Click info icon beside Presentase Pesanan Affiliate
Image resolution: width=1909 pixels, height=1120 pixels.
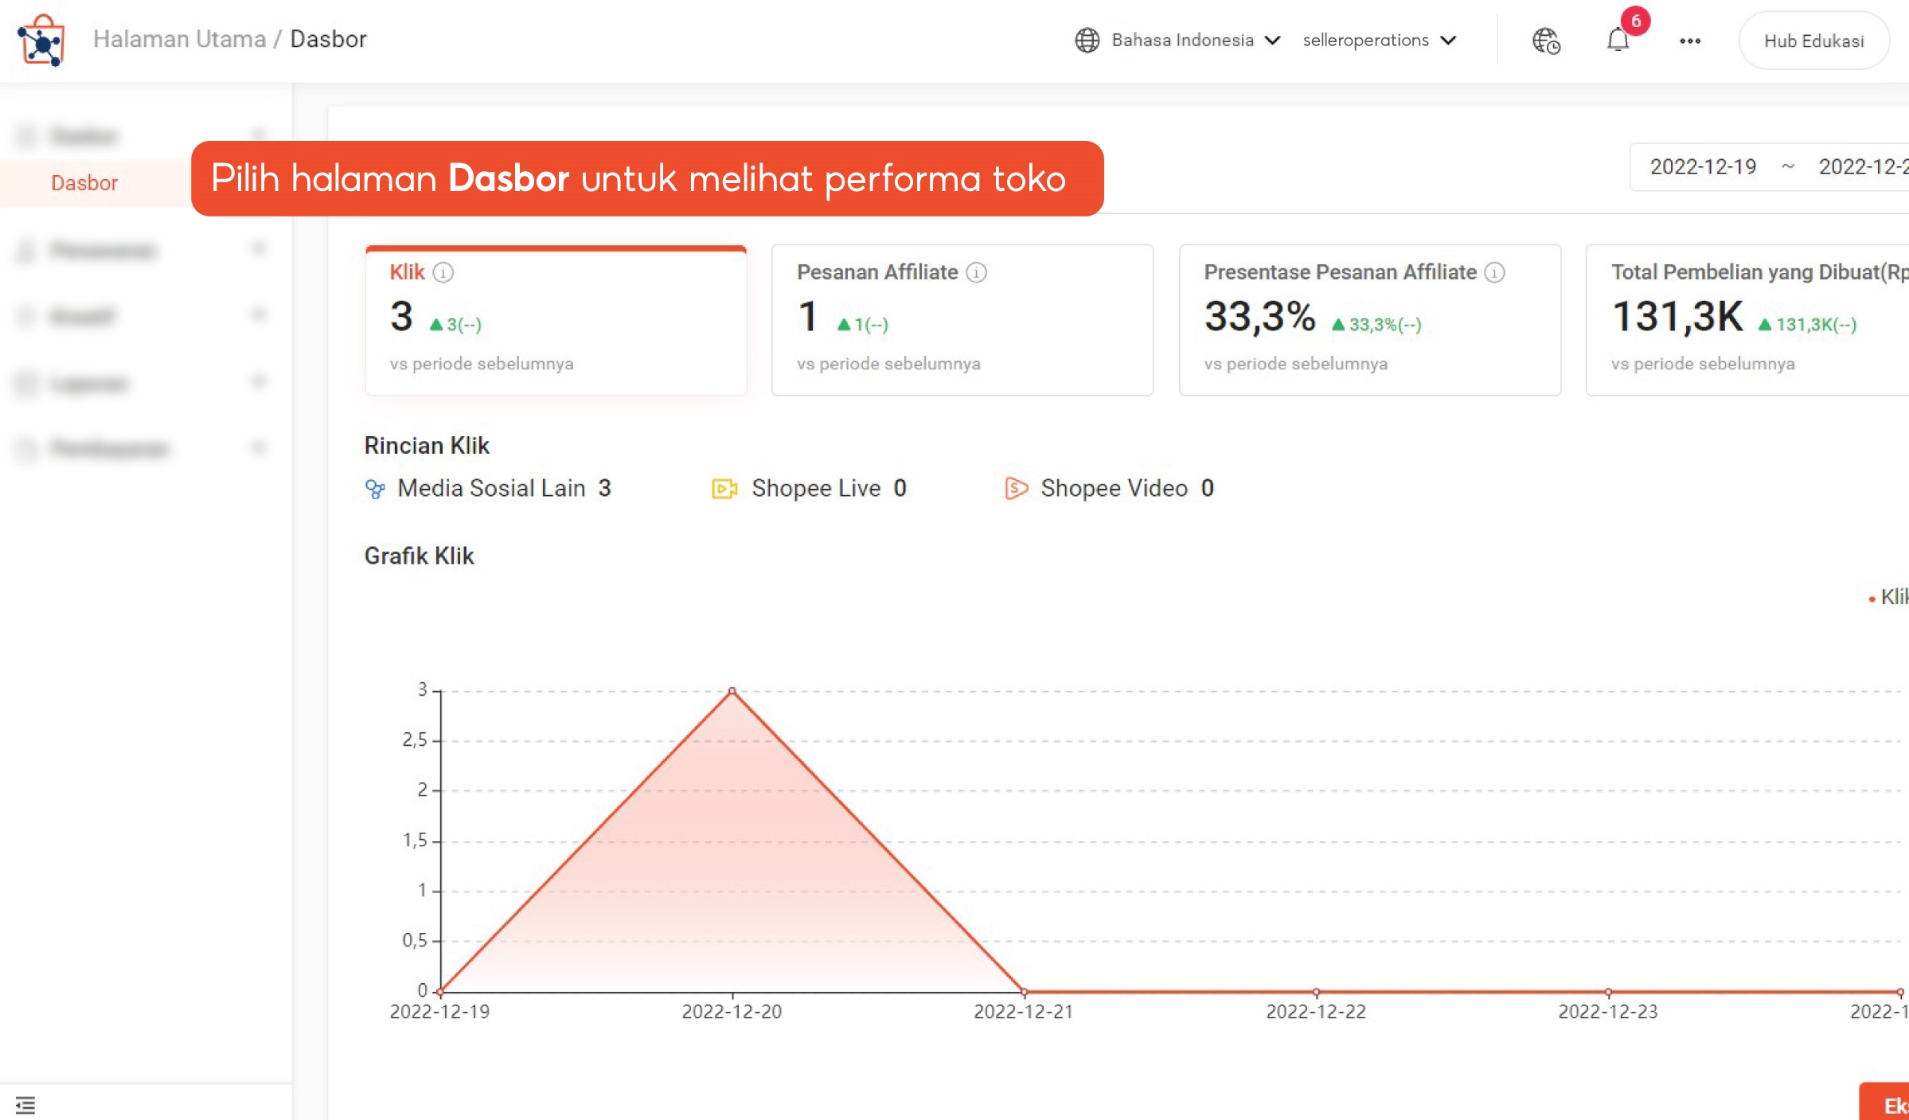(1495, 272)
